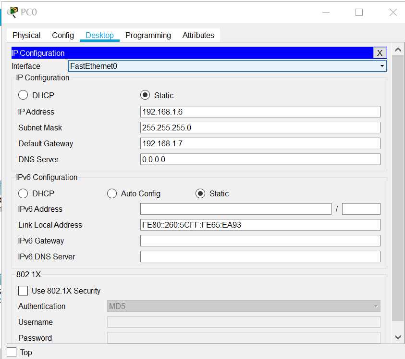Click the Link Local Address field
The width and height of the screenshot is (405, 359).
[x=260, y=225]
